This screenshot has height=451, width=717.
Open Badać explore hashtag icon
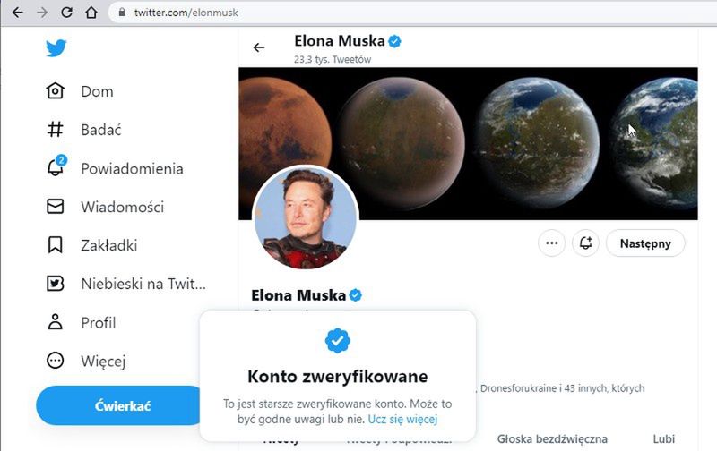coord(56,130)
